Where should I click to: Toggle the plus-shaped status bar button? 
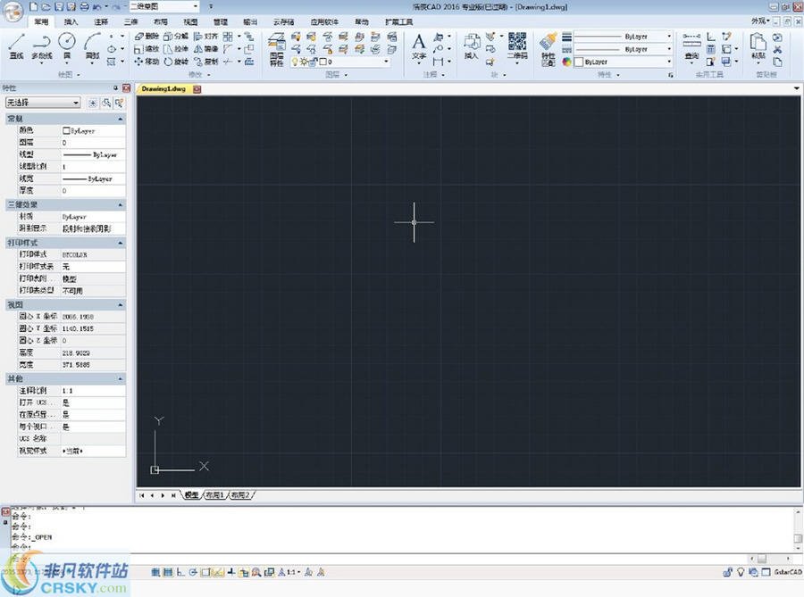pyautogui.click(x=231, y=572)
